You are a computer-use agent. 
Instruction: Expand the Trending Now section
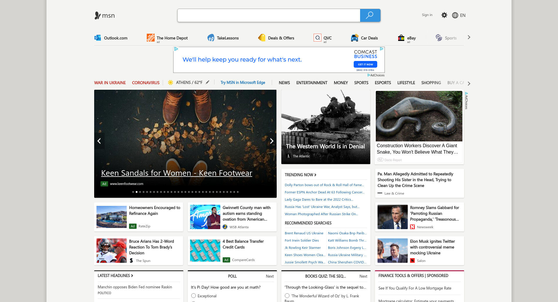pyautogui.click(x=301, y=175)
